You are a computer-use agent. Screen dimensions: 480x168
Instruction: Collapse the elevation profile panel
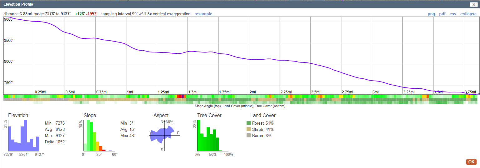(468, 14)
